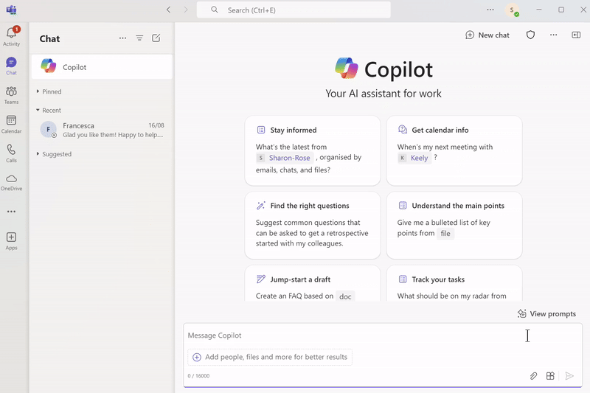
Task: Open OneDrive from the sidebar
Action: click(x=11, y=182)
